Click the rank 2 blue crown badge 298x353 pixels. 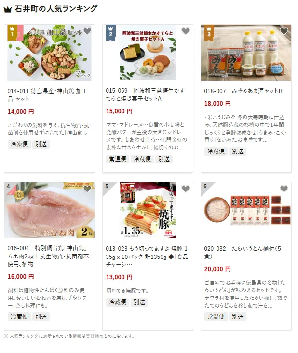pyautogui.click(x=110, y=32)
